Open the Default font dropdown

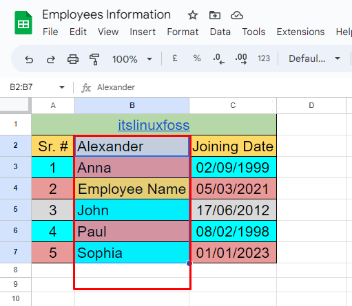pyautogui.click(x=314, y=58)
